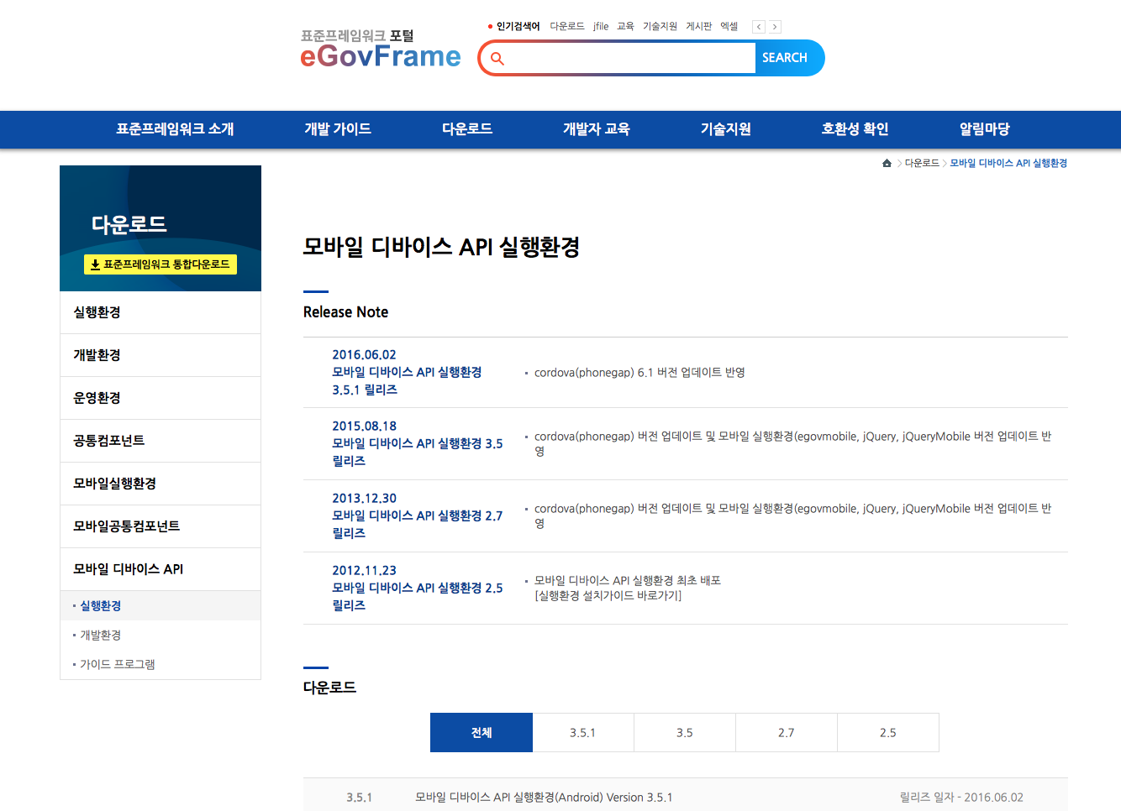Open the 개발 가이드 menu
Screen dimensions: 1121x811
pyautogui.click(x=338, y=129)
